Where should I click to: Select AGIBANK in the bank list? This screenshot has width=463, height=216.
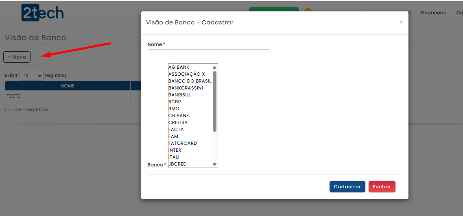[179, 67]
